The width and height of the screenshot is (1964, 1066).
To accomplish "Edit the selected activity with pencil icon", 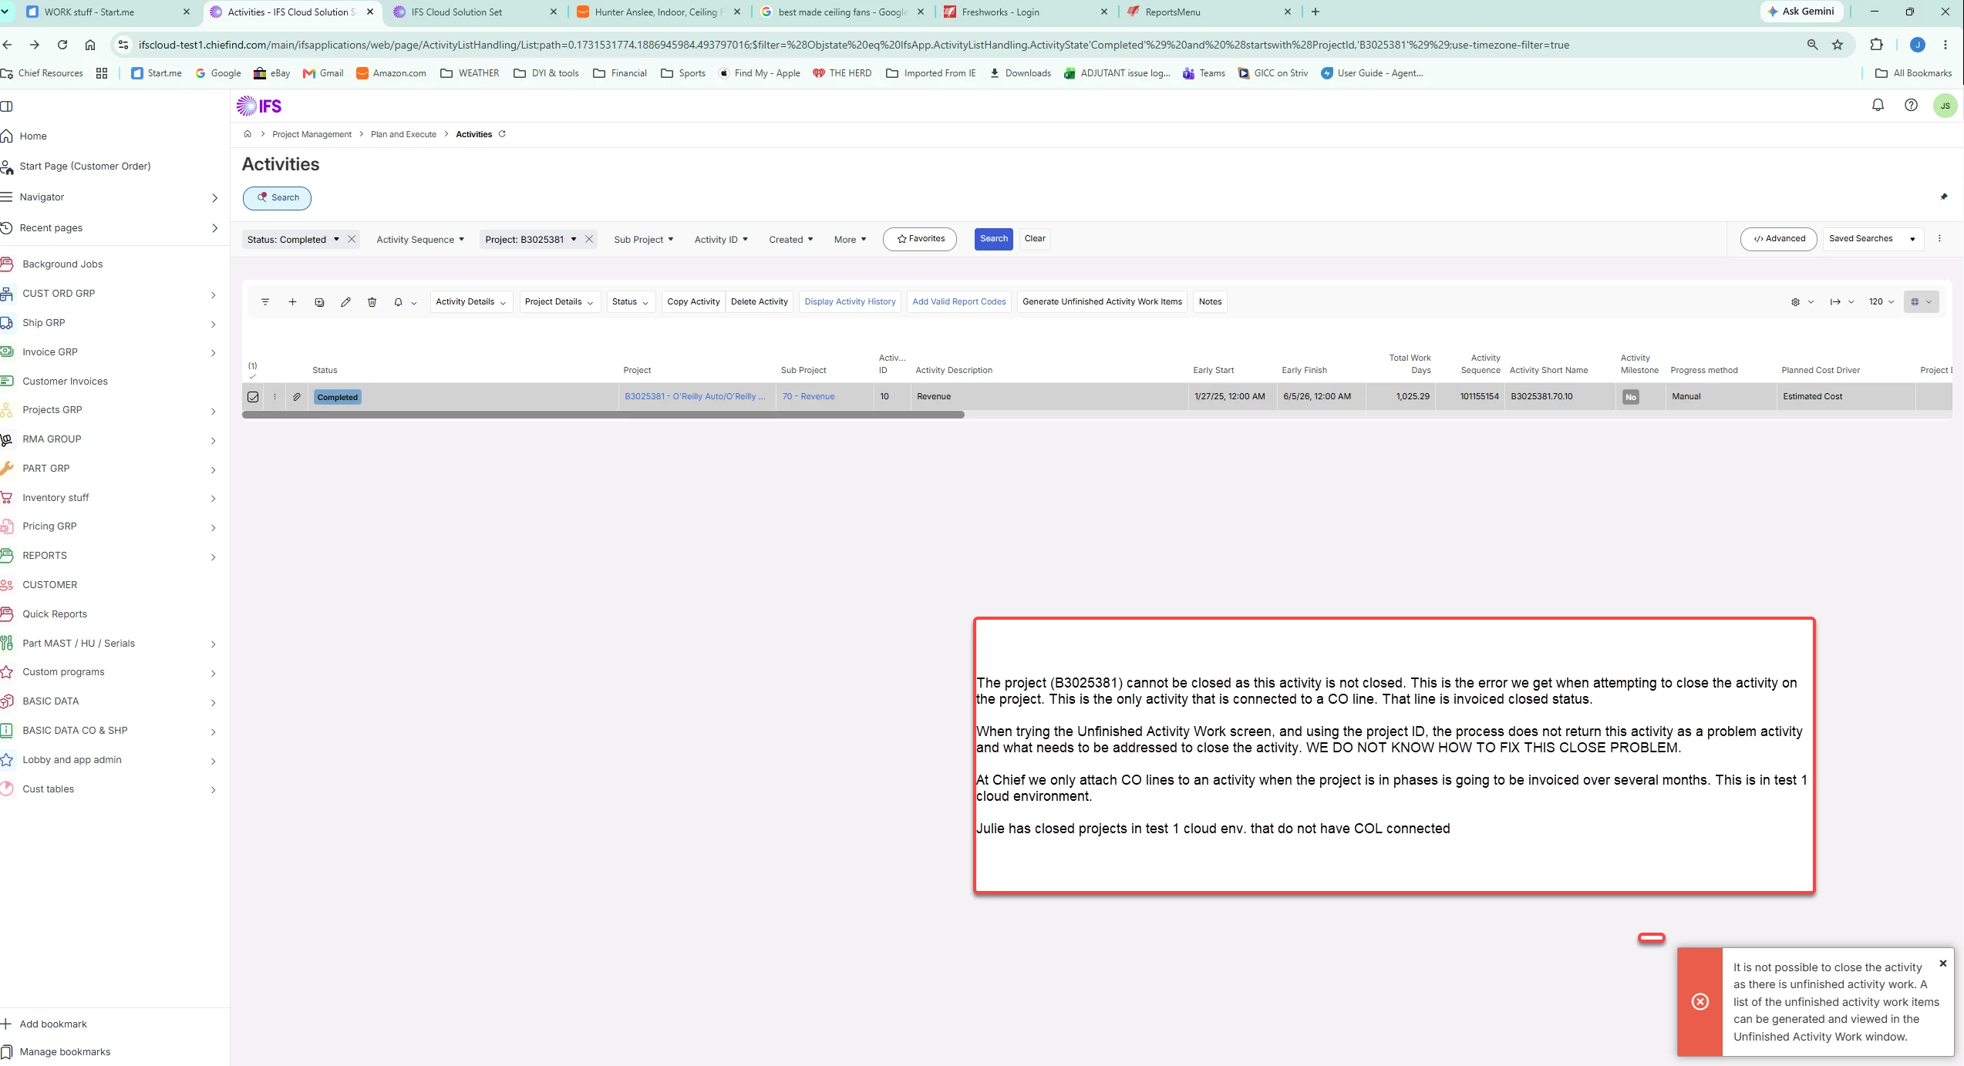I will [345, 302].
